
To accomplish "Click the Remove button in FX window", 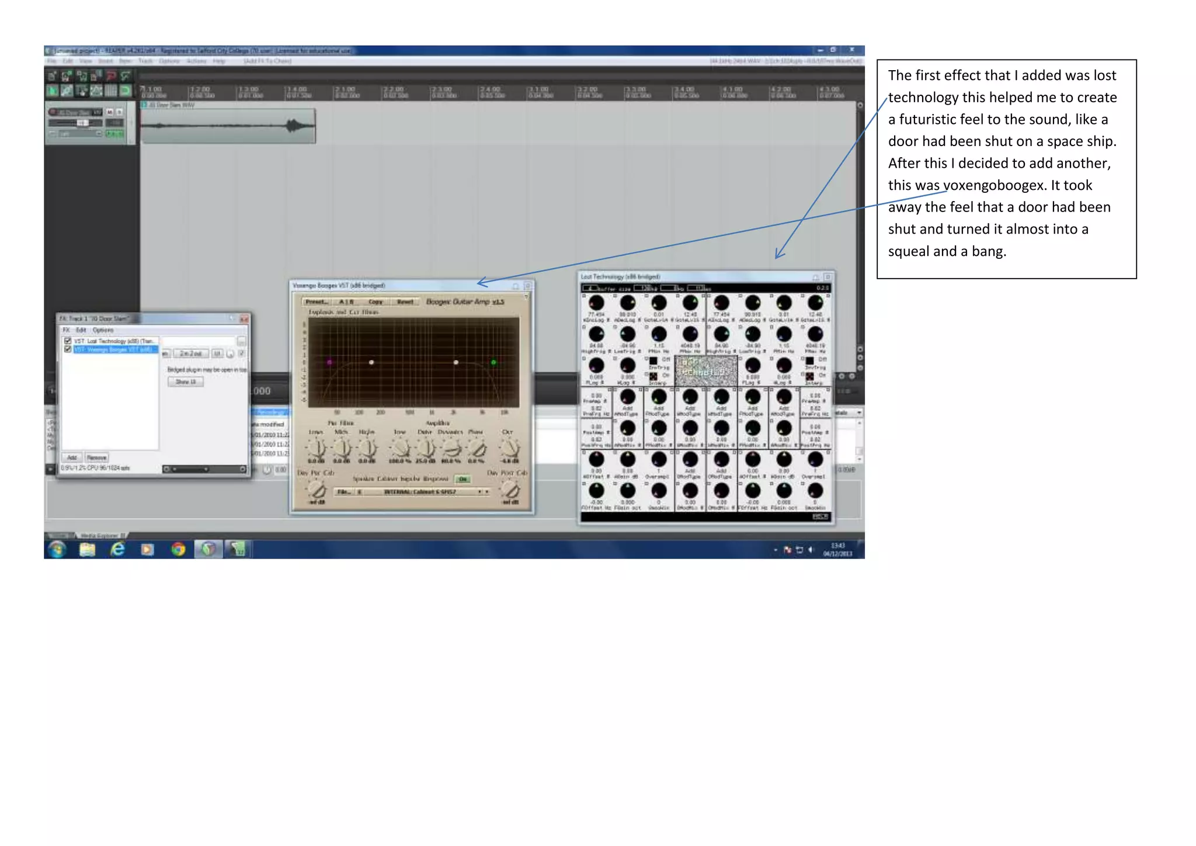I will 96,457.
